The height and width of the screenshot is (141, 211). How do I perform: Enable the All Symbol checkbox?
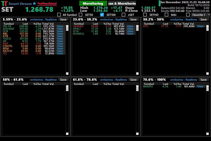(x=59, y=15)
